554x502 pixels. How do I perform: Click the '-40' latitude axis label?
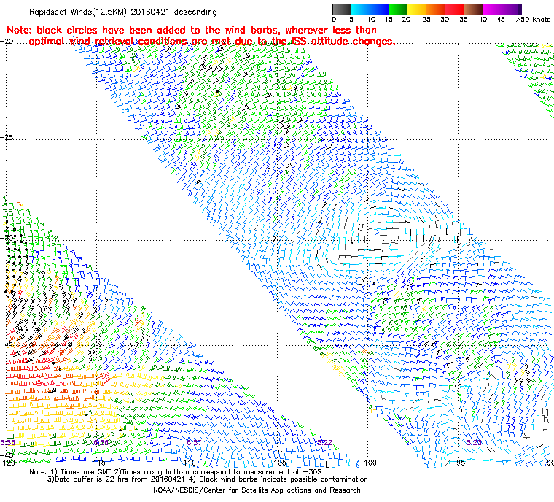7,455
